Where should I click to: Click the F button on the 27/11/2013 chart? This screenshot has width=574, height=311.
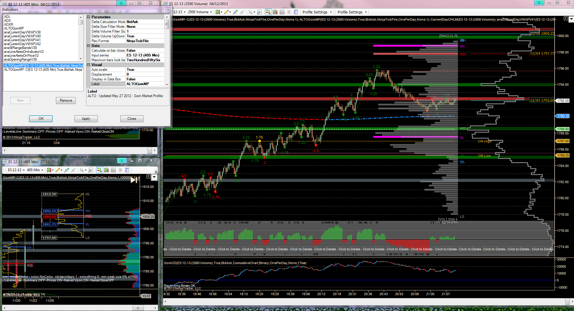[x=148, y=177]
